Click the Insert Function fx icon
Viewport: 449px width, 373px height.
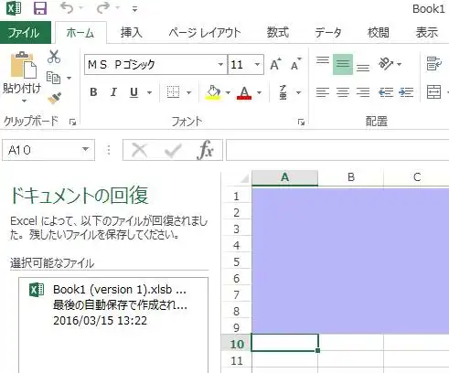(205, 150)
